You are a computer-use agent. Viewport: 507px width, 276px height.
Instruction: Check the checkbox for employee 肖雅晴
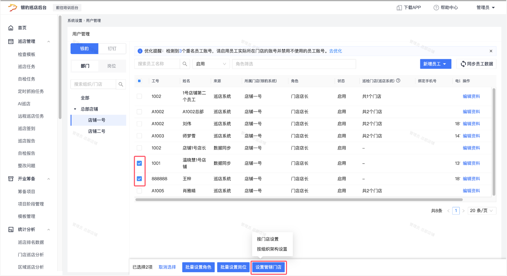[139, 191]
